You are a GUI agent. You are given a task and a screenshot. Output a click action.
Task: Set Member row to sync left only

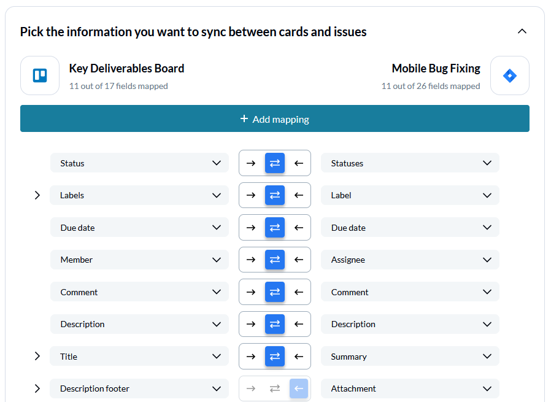[x=299, y=260]
